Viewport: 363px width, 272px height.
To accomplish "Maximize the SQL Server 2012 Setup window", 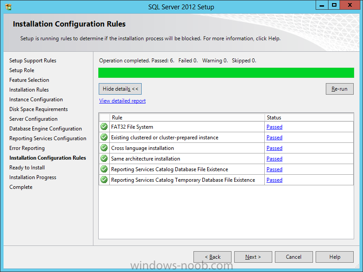I will coord(334,5).
